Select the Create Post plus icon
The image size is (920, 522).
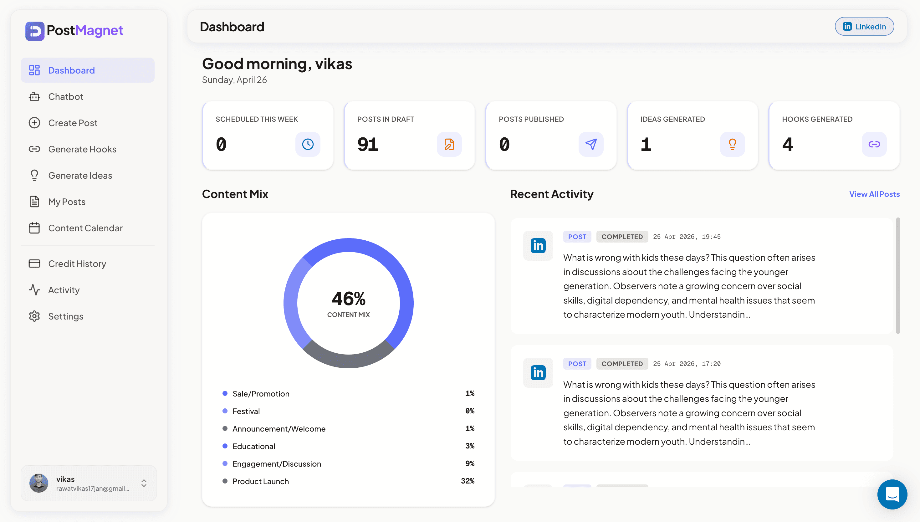34,123
